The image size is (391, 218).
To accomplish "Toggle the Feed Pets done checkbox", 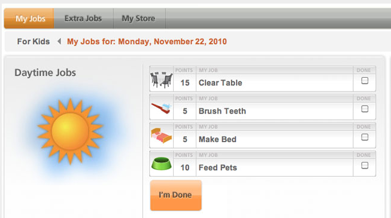I will [365, 165].
